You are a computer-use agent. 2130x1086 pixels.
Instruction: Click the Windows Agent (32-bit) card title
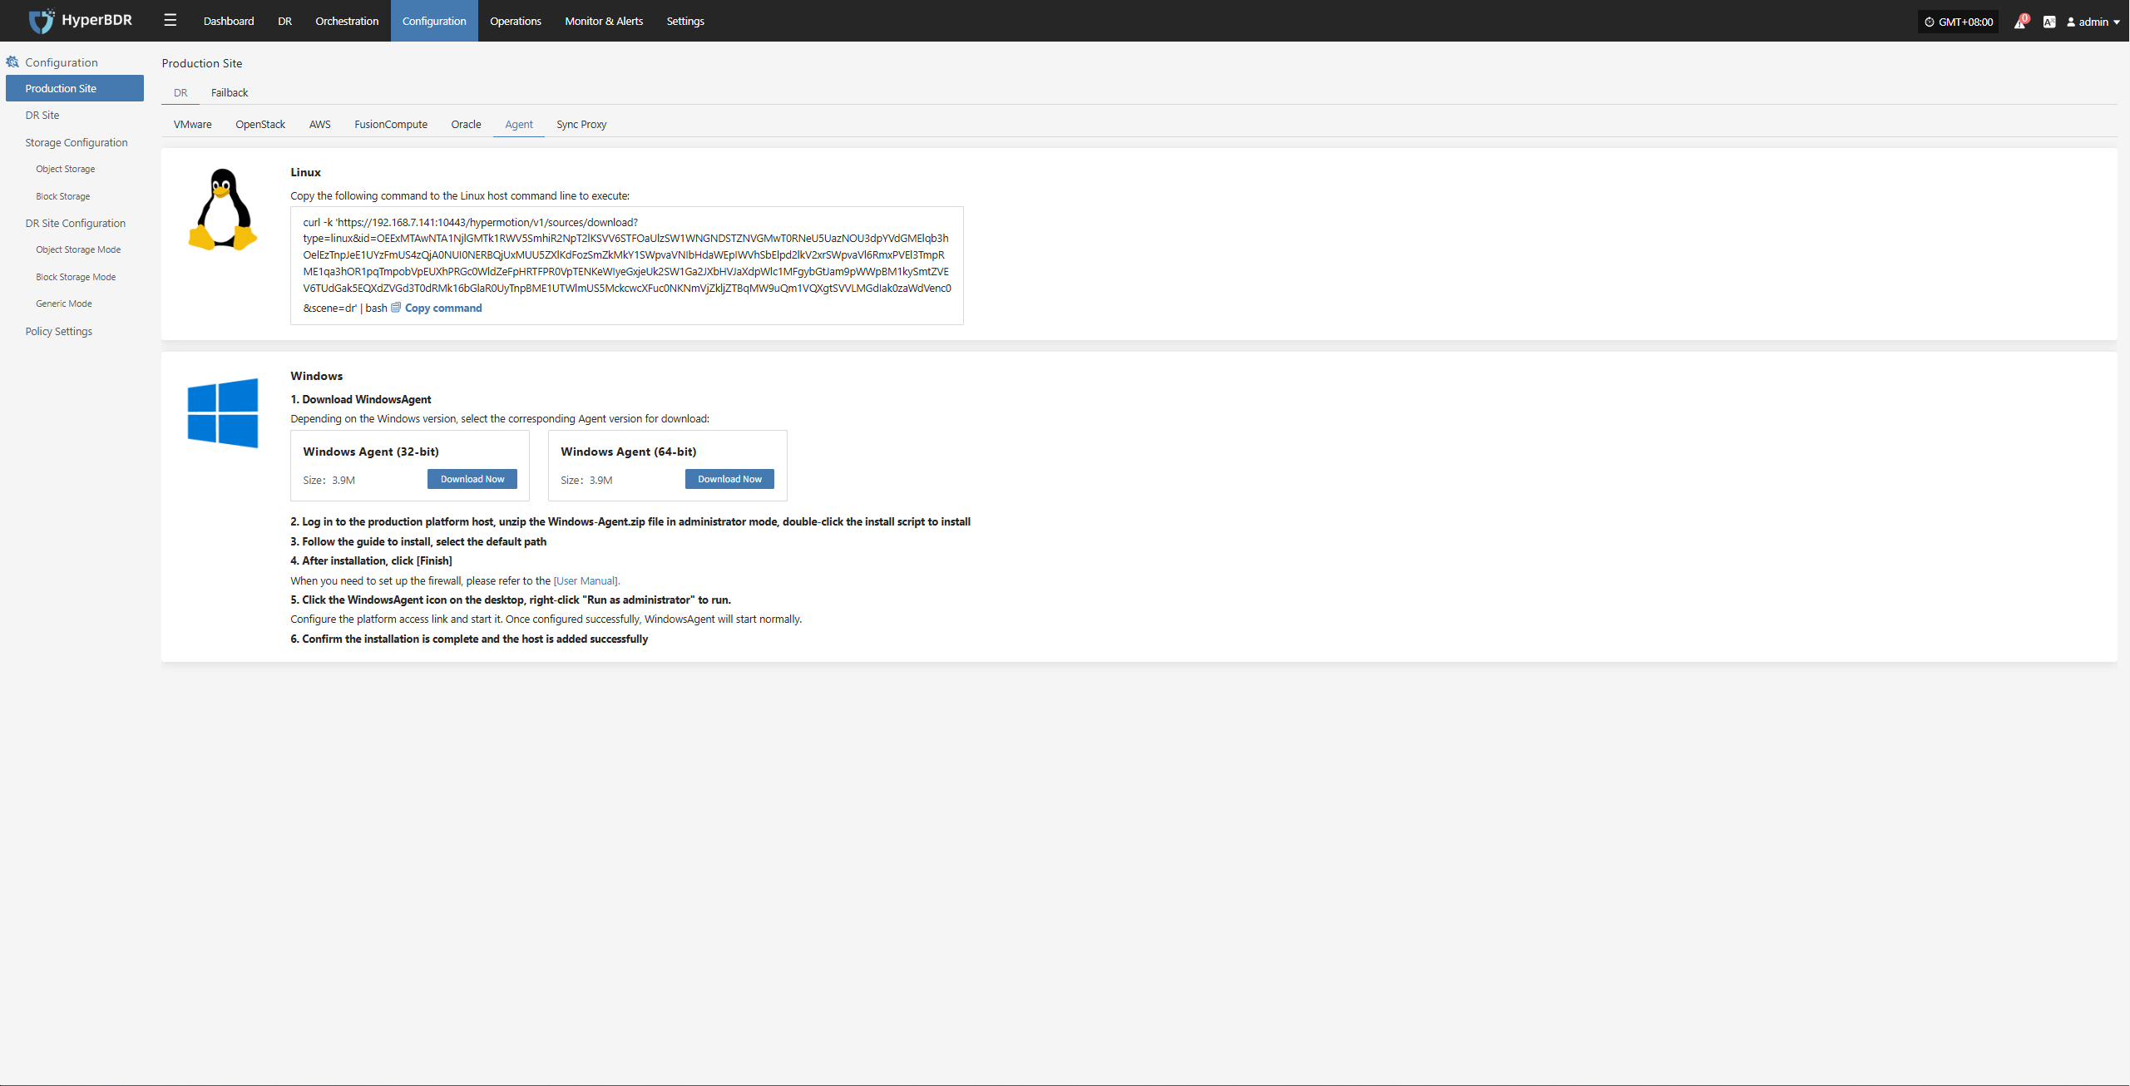point(371,452)
